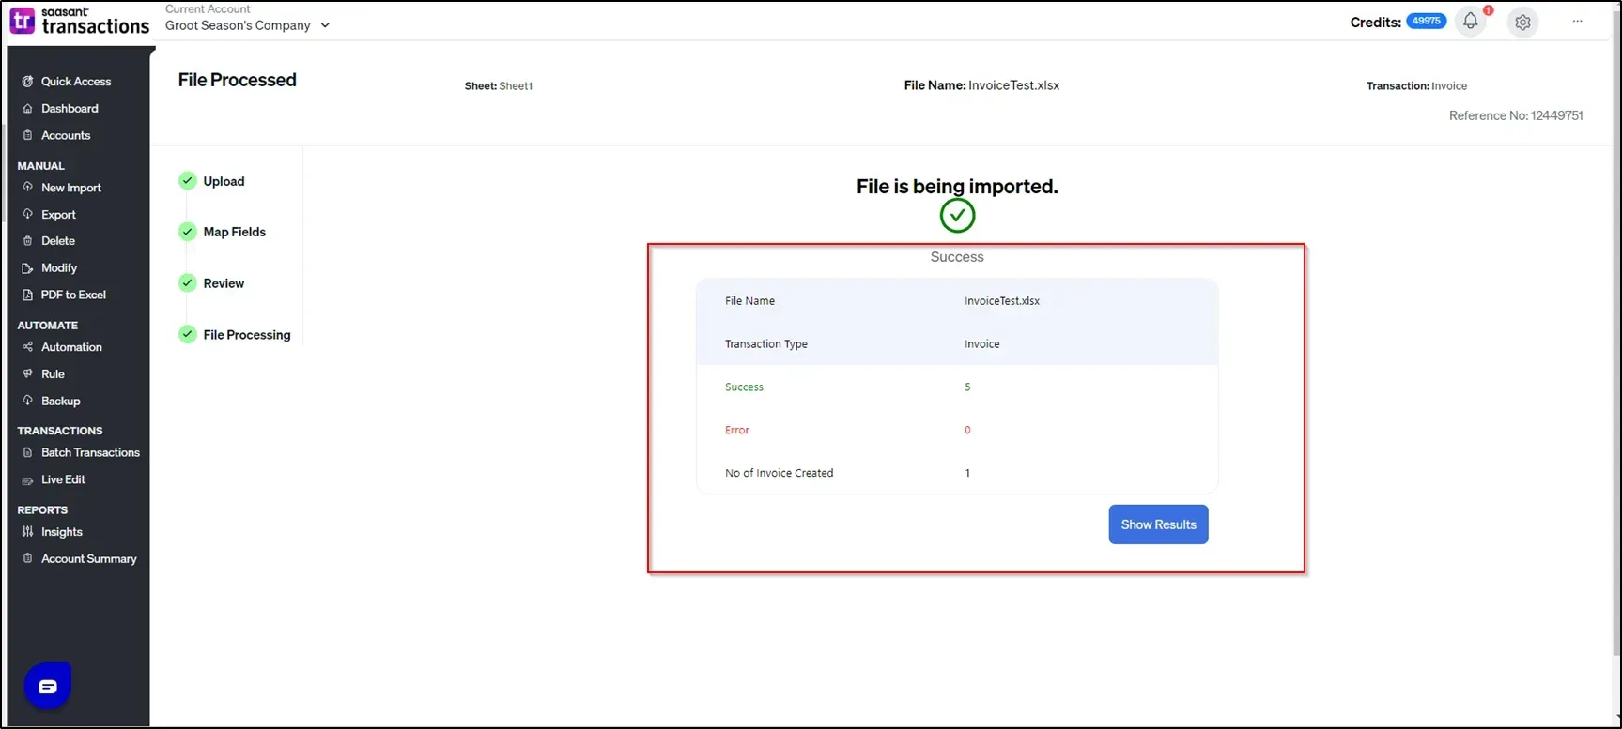Click the Upload step check icon

point(188,181)
